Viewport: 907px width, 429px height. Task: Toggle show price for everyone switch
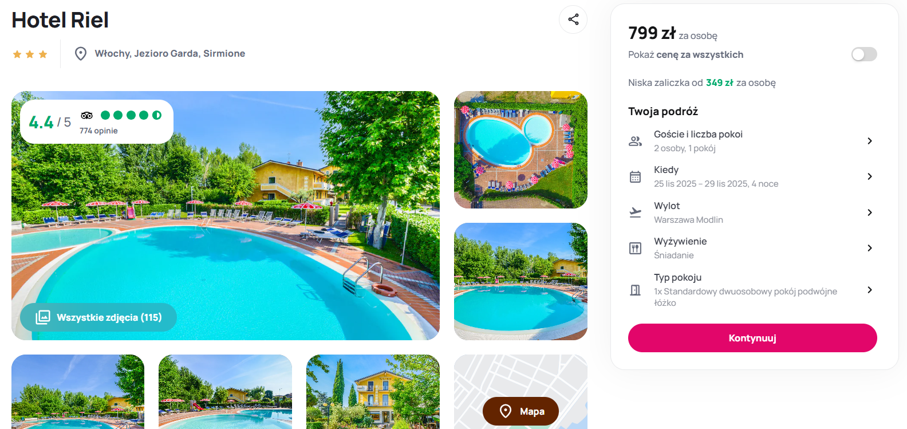click(x=864, y=54)
